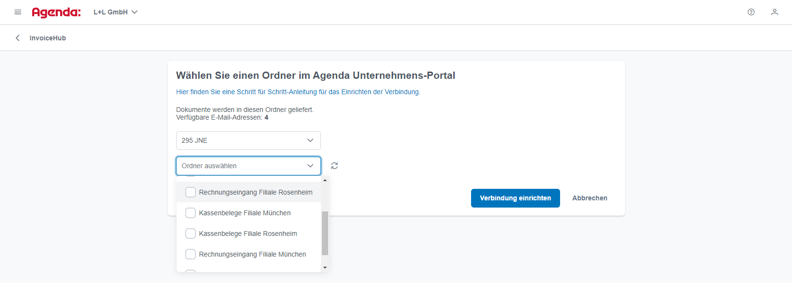Open the 295 JNE dropdown
792x283 pixels.
click(x=248, y=140)
